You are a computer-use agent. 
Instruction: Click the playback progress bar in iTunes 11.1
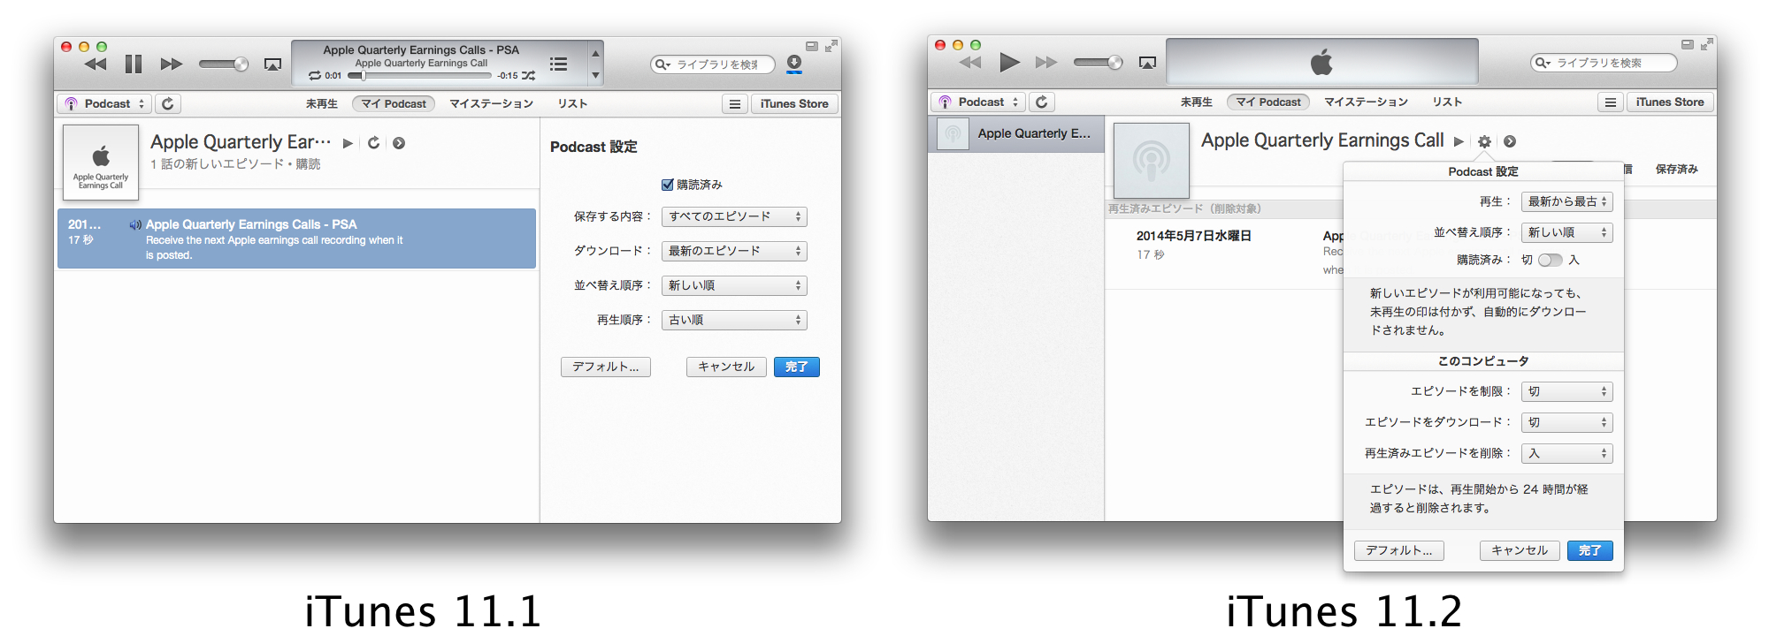(420, 76)
